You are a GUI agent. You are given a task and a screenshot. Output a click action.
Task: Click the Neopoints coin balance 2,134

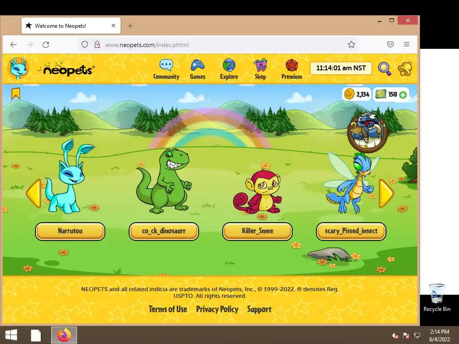[356, 94]
